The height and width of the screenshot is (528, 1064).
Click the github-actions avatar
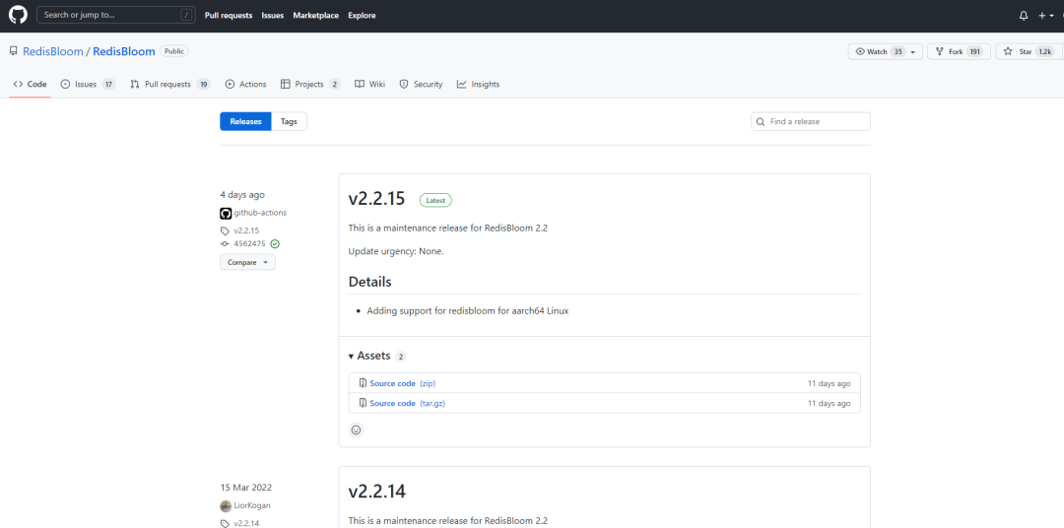tap(226, 213)
